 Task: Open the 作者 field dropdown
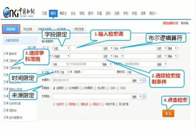click(61, 64)
